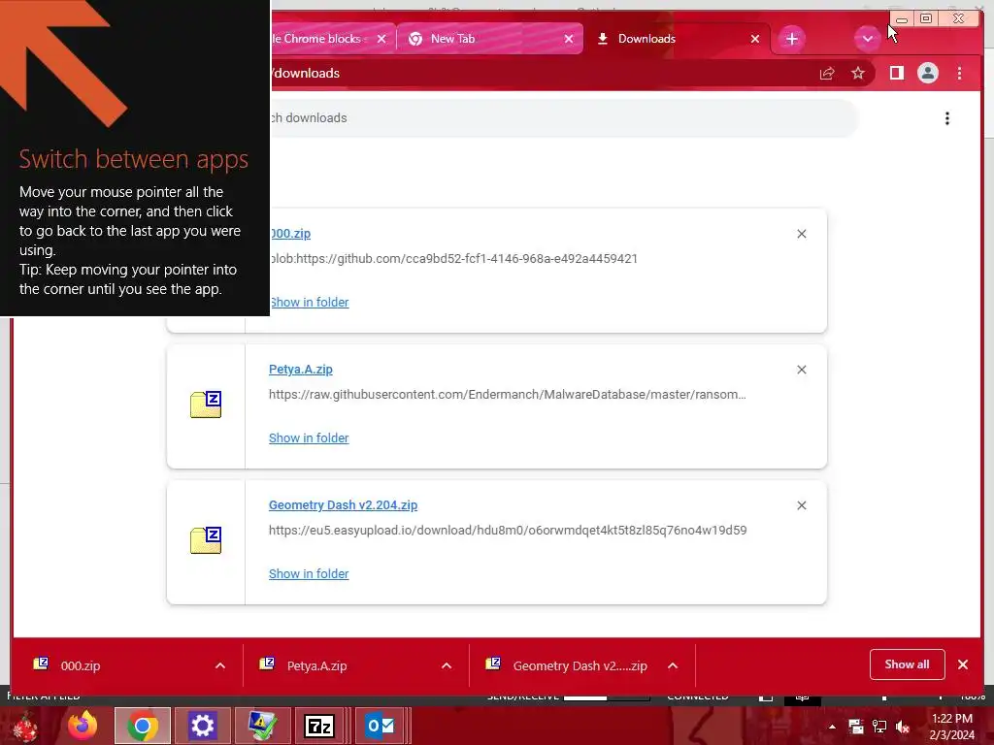This screenshot has height=745, width=994.
Task: Open the Chrome share page icon
Action: [827, 74]
